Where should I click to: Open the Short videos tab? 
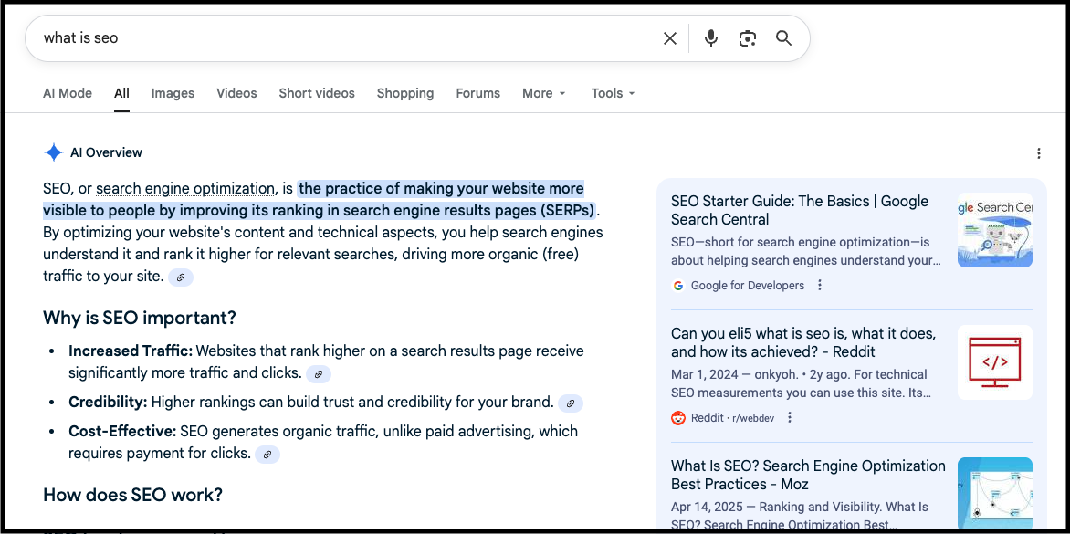317,93
